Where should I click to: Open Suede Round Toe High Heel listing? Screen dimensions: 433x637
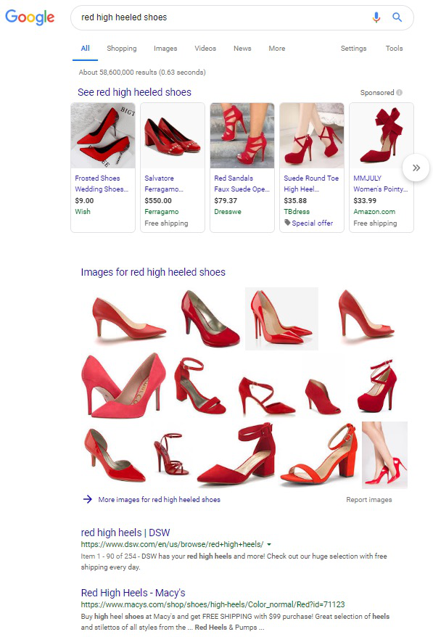click(x=311, y=184)
